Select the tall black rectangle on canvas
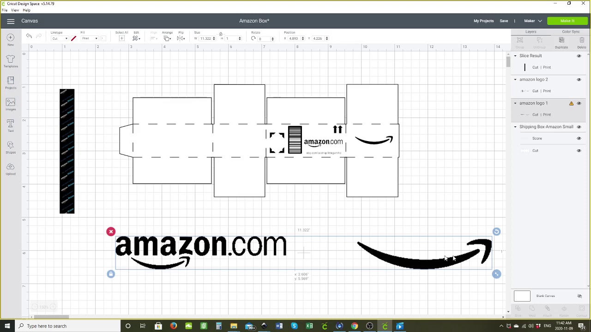591x332 pixels. click(x=67, y=151)
